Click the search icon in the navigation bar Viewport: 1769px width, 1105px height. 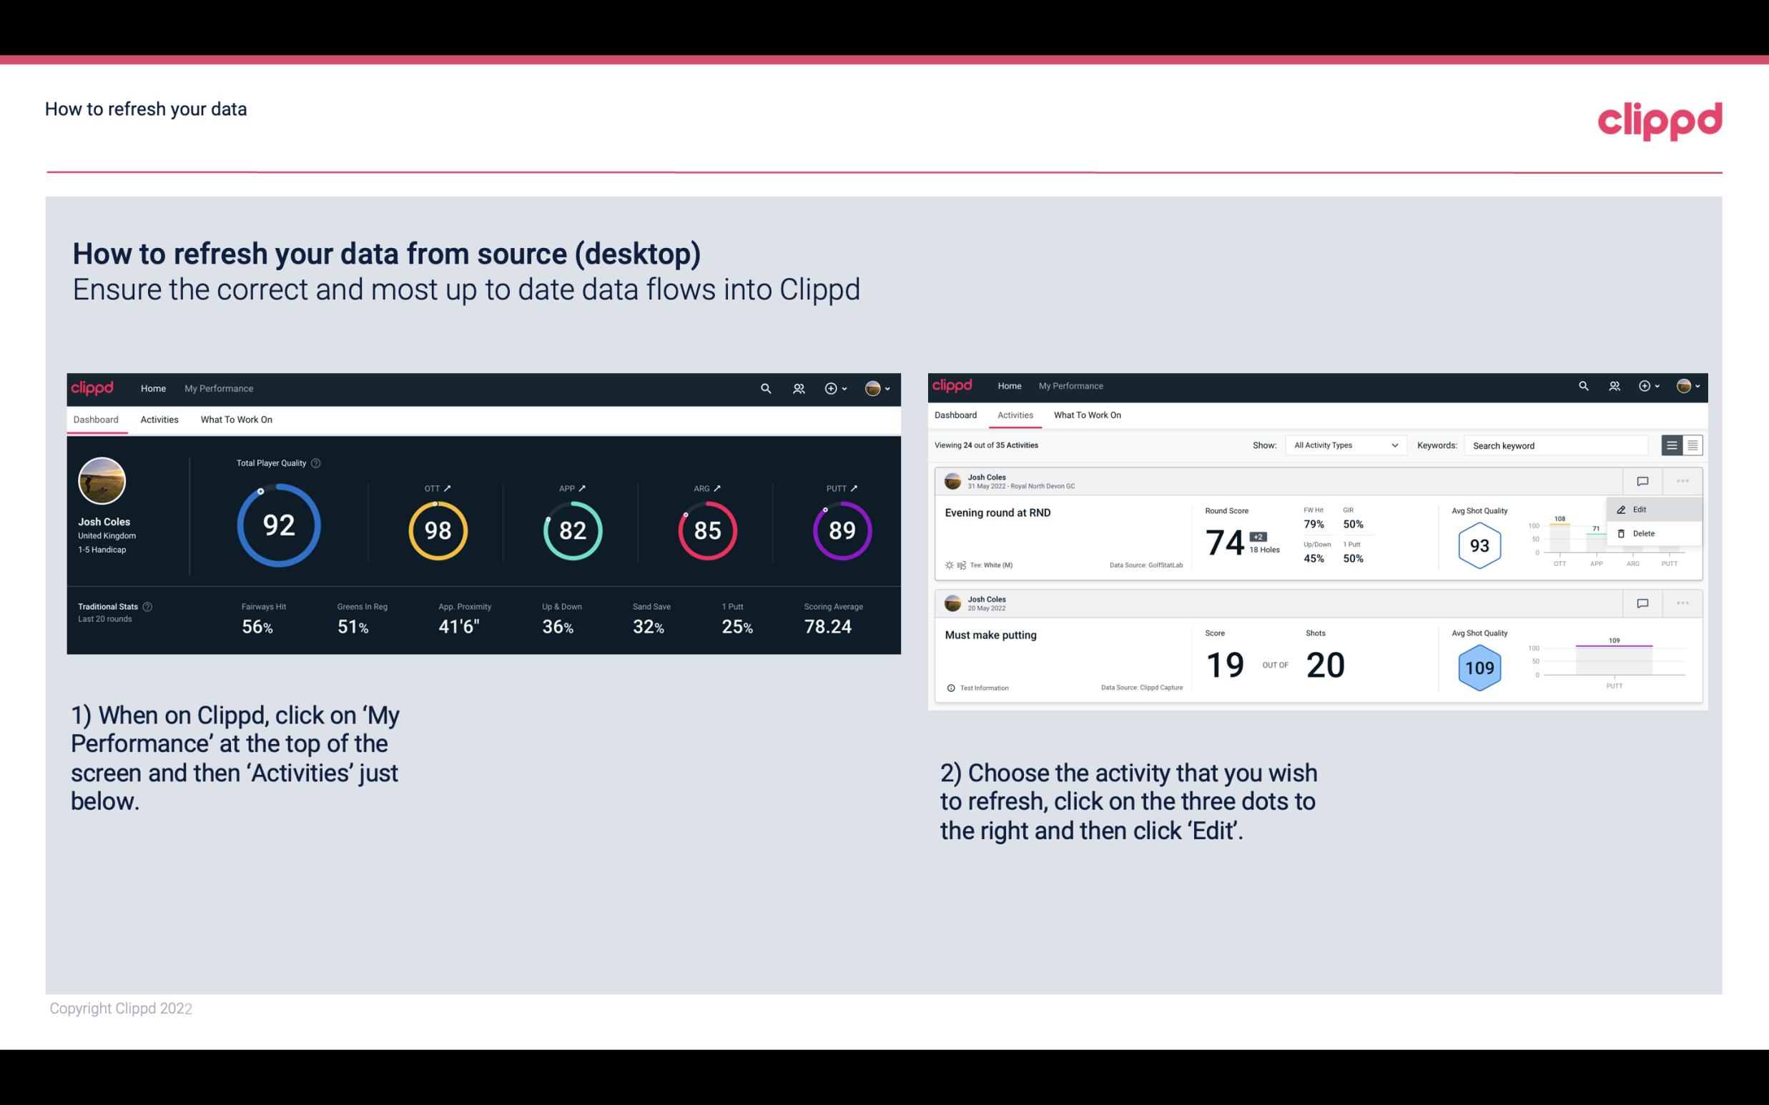point(765,387)
